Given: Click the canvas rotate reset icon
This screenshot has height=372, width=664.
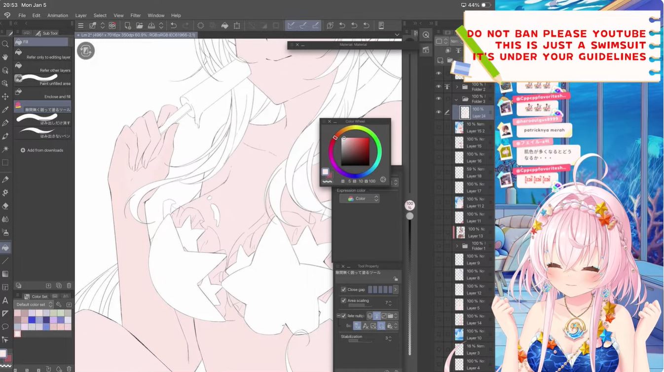Looking at the screenshot, I should pyautogui.click(x=85, y=51).
